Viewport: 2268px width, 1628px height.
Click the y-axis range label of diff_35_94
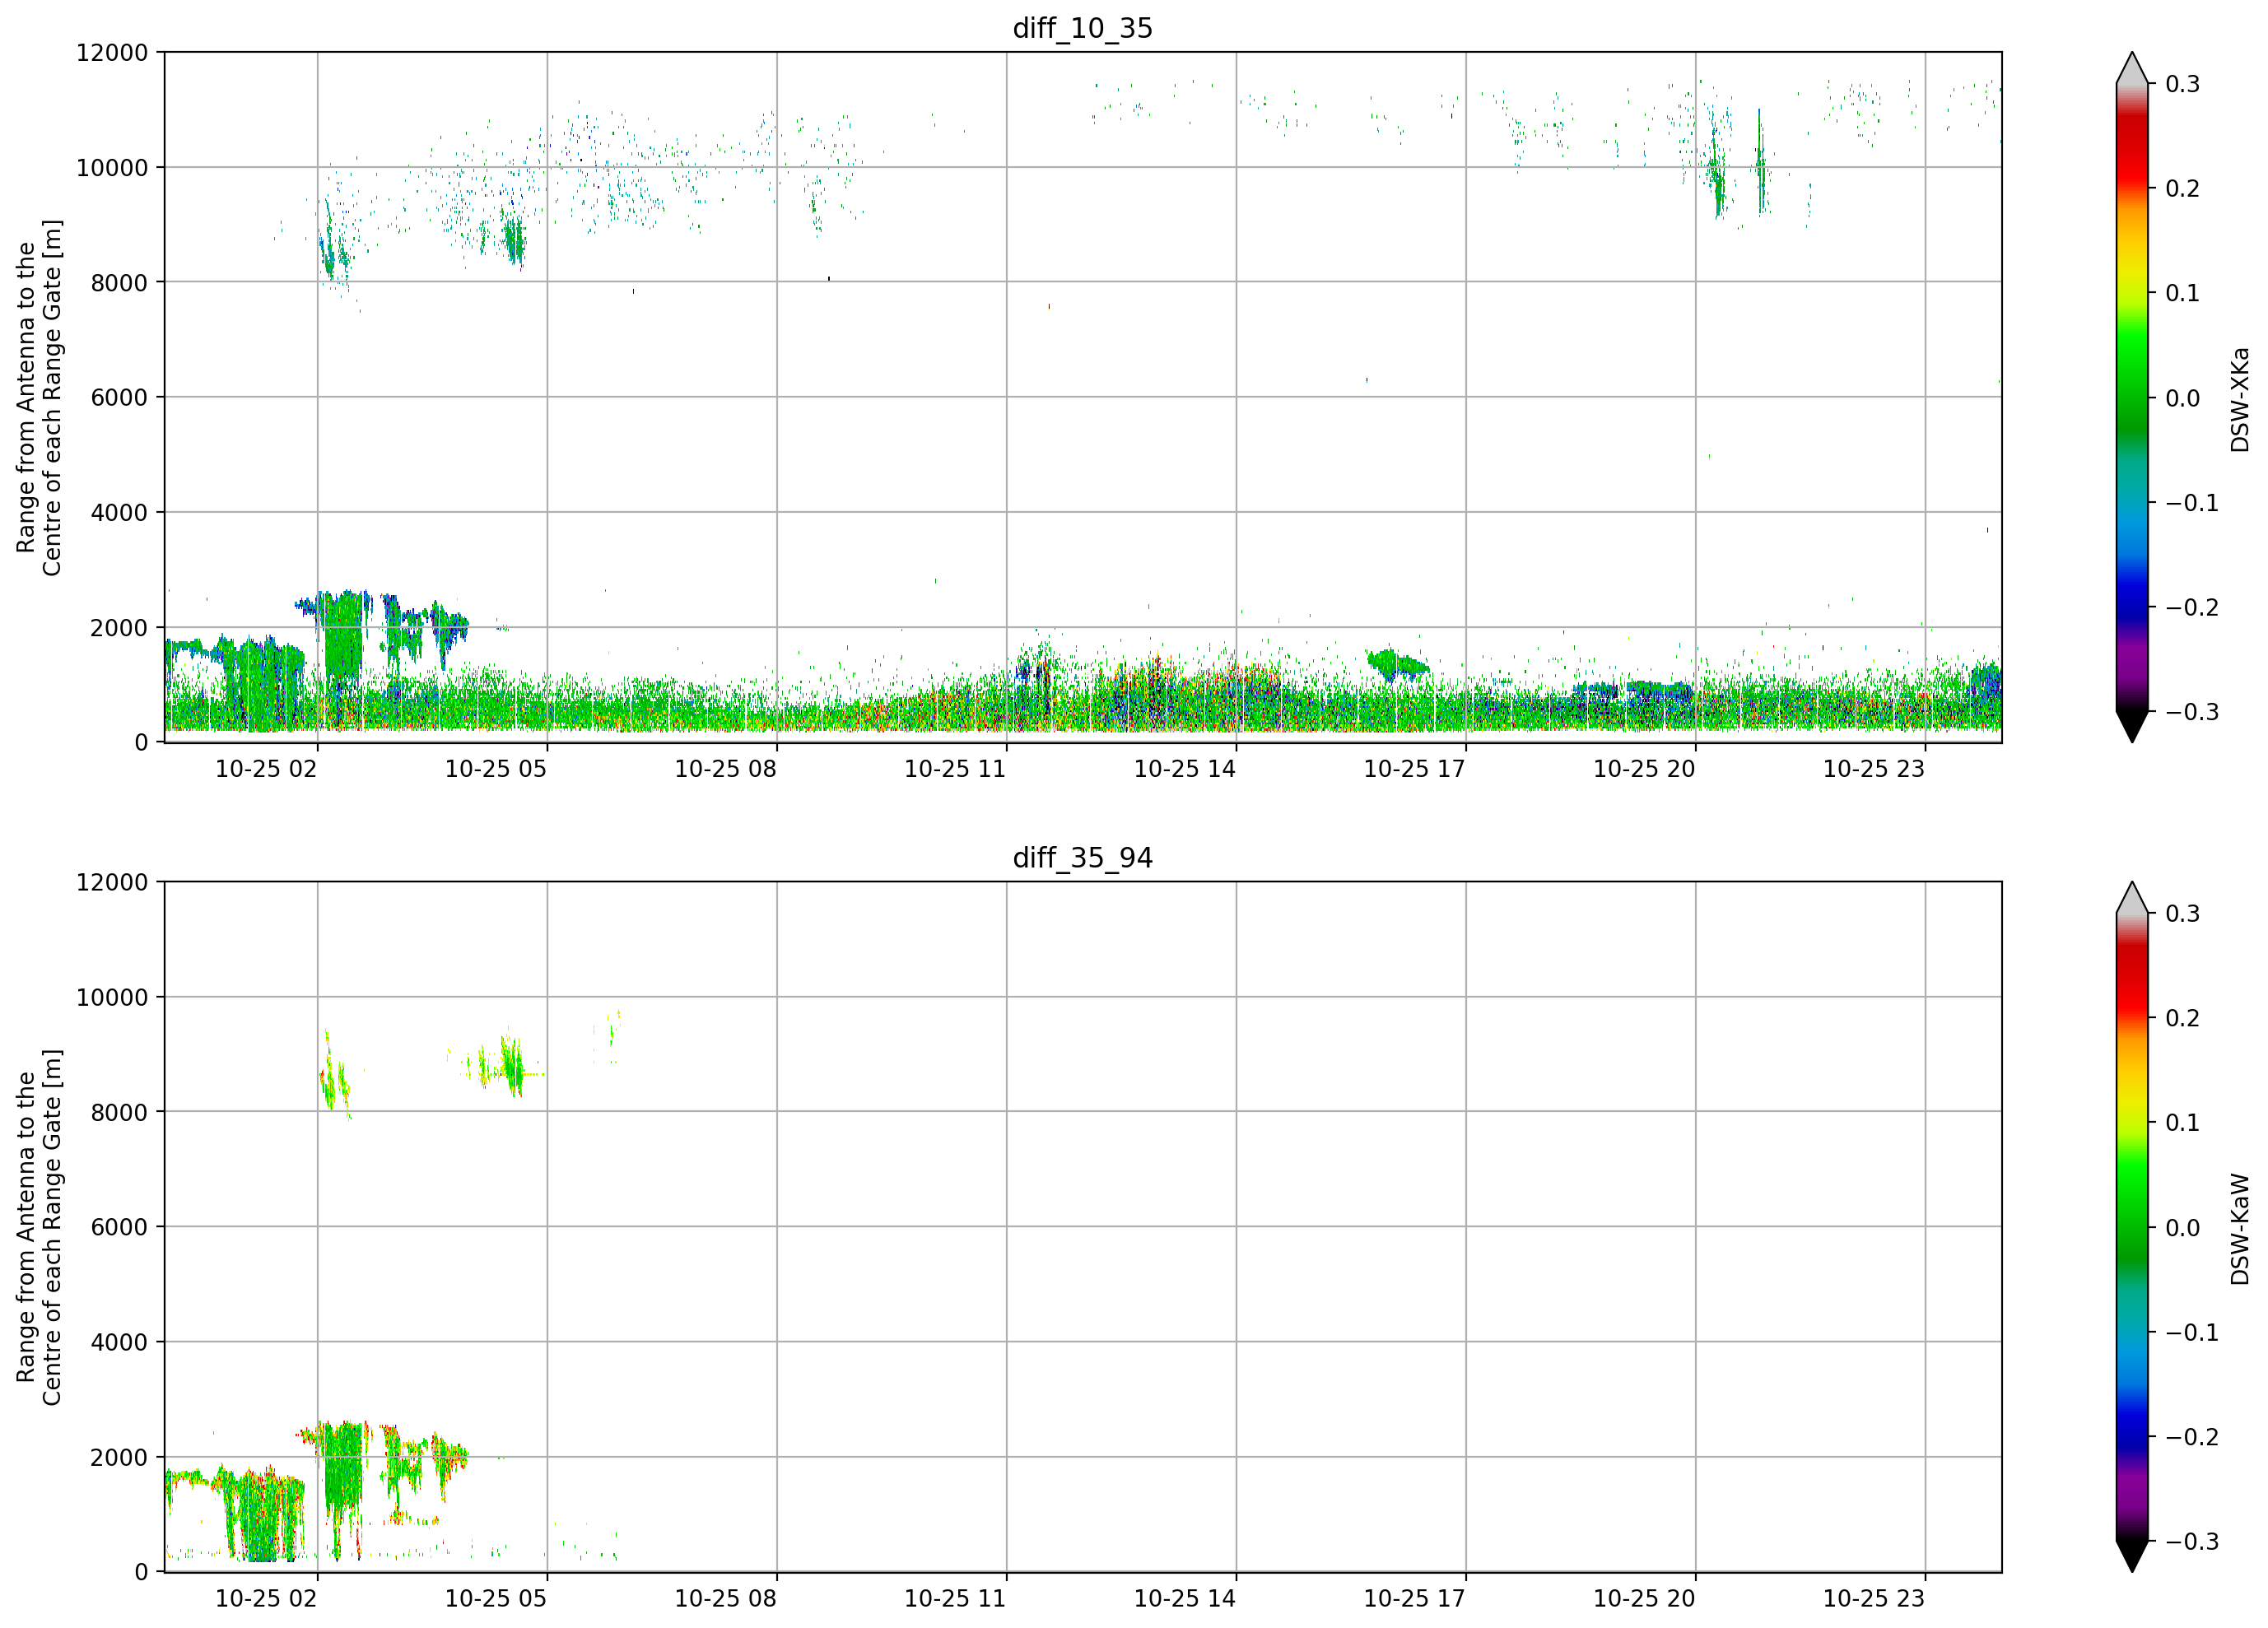(x=39, y=1227)
